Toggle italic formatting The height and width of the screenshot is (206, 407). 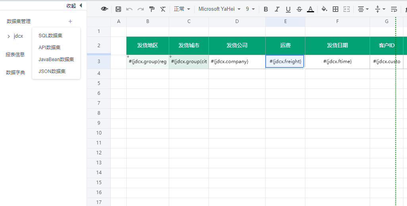[277, 9]
